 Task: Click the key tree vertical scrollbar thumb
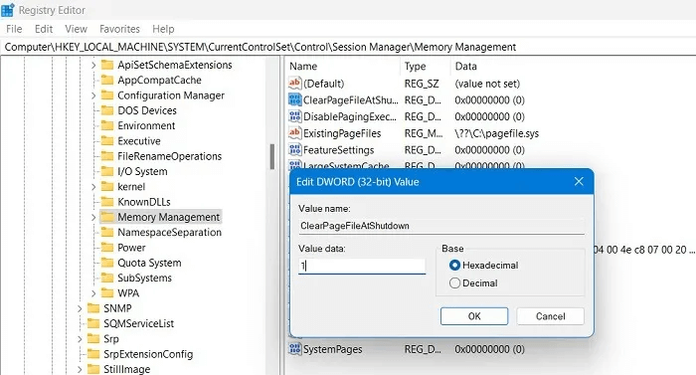click(x=271, y=156)
